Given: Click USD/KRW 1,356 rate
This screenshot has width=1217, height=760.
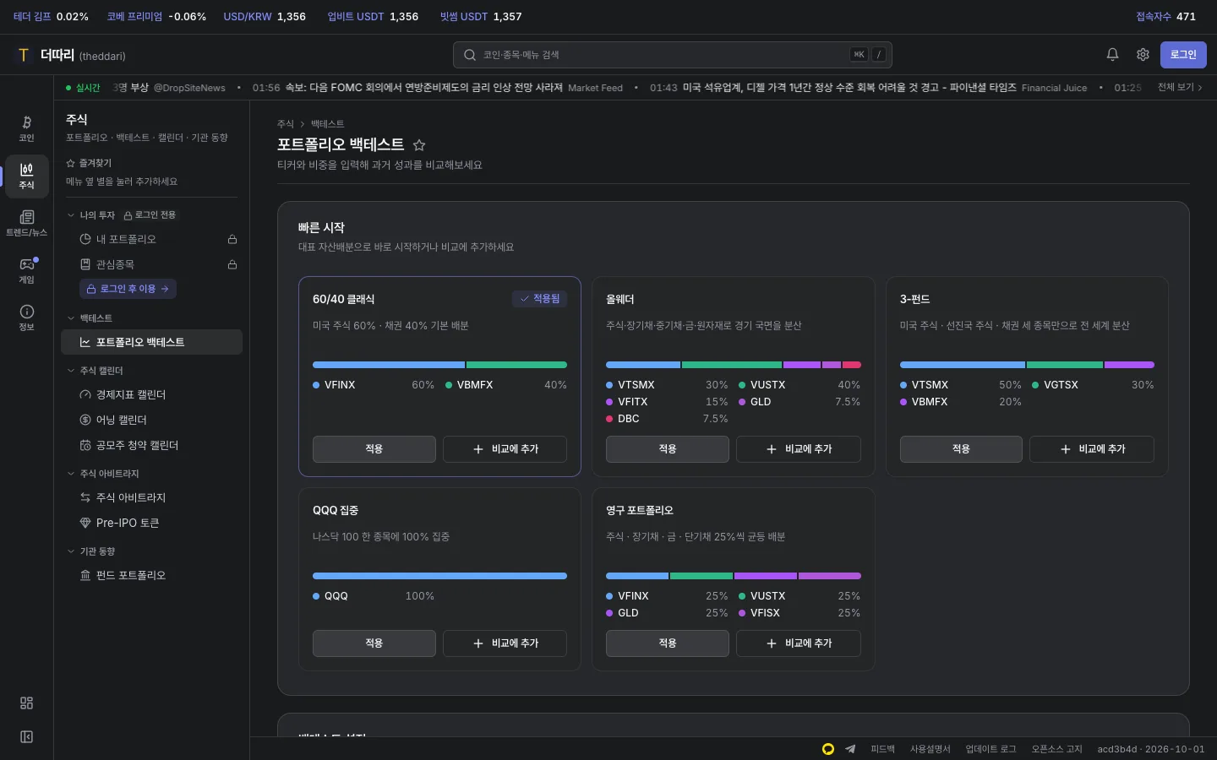Looking at the screenshot, I should click(x=265, y=17).
